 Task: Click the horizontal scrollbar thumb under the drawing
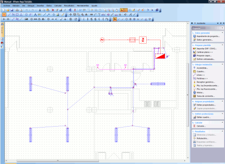[58, 161]
